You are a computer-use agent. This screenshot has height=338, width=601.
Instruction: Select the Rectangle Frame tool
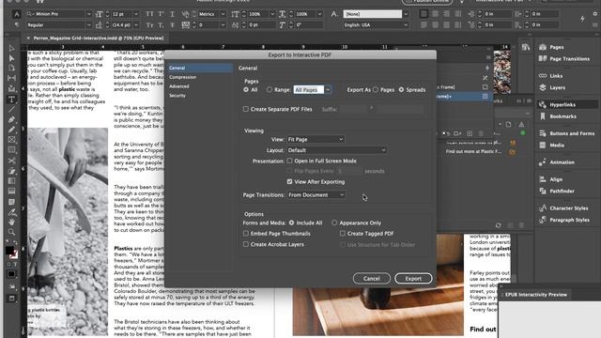(11, 140)
